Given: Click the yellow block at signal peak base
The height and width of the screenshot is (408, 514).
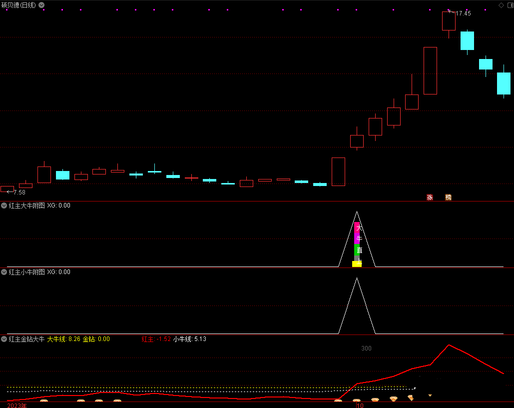Looking at the screenshot, I should pos(357,263).
